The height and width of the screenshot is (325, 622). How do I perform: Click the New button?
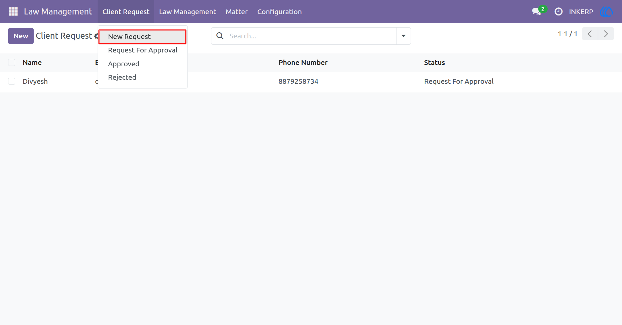pos(21,36)
